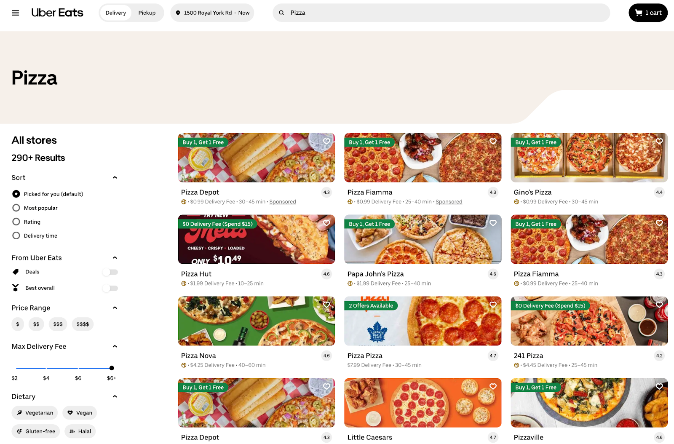The height and width of the screenshot is (444, 674).
Task: Collapse the Sort section
Action: (115, 178)
